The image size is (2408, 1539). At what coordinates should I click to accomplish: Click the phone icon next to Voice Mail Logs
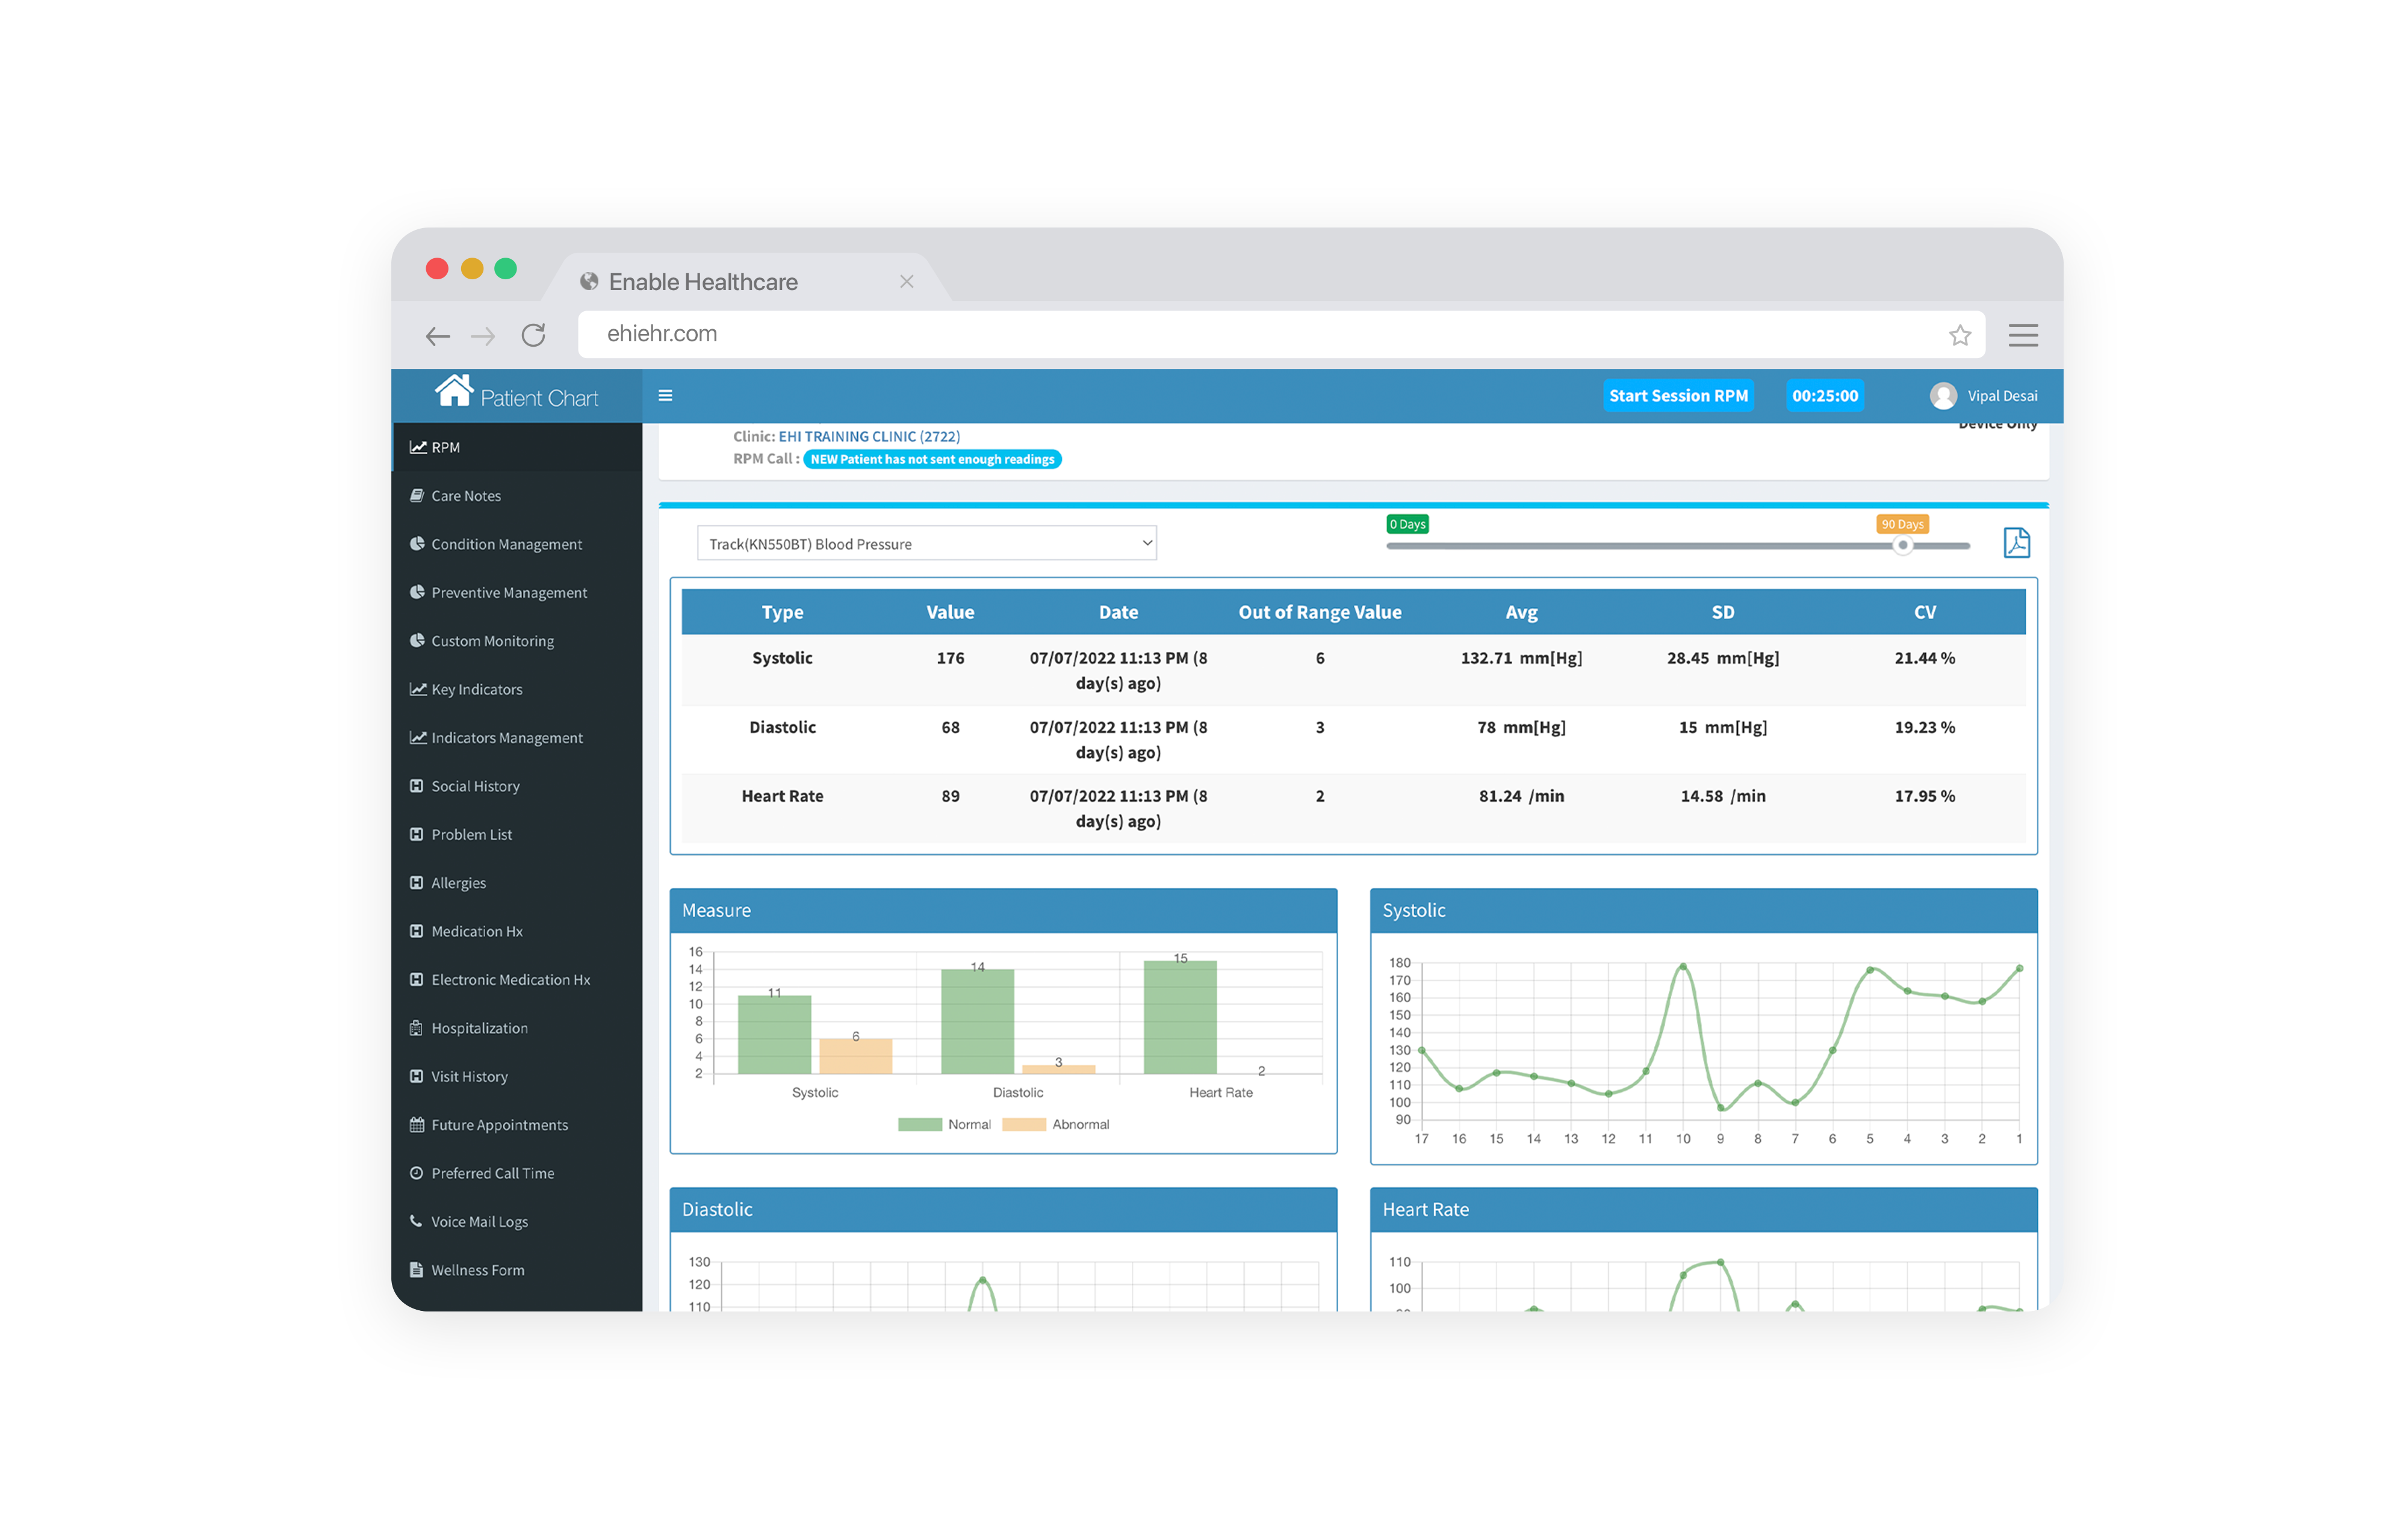pos(416,1221)
